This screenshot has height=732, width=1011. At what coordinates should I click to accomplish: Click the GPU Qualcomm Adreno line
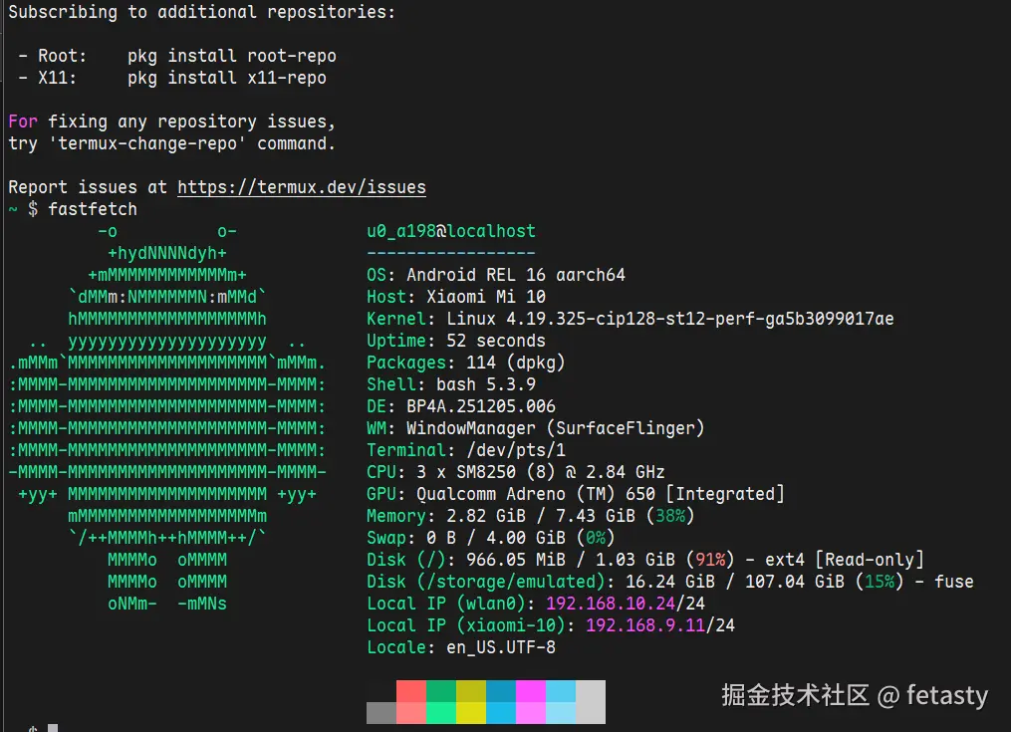[x=575, y=494]
